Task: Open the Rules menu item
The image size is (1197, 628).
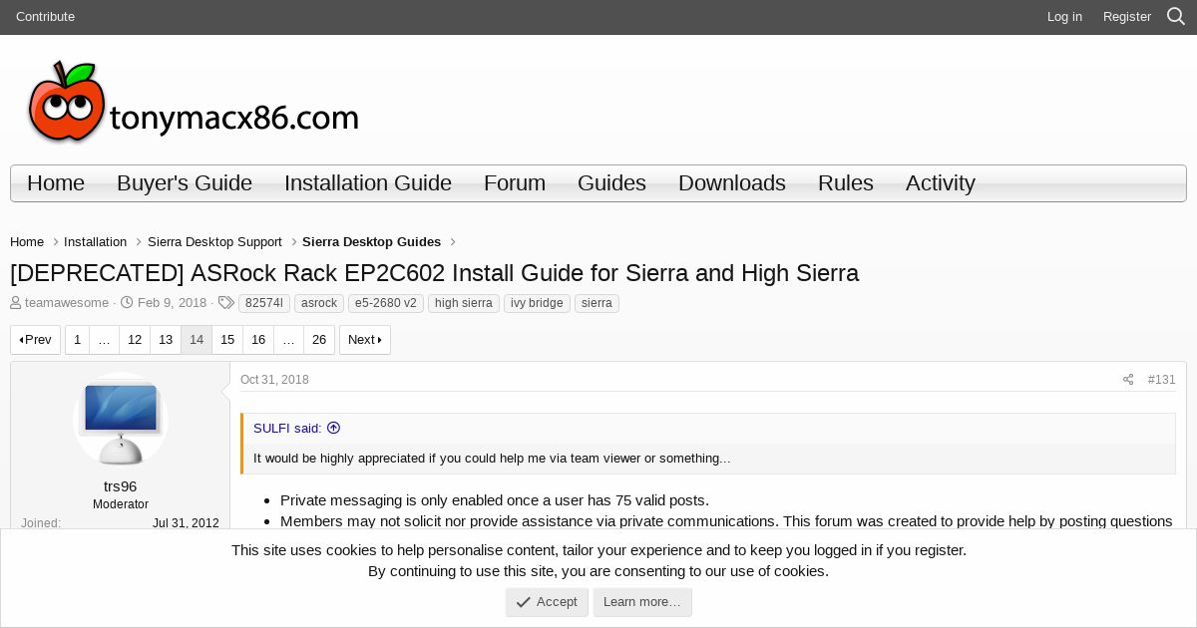Action: (846, 183)
